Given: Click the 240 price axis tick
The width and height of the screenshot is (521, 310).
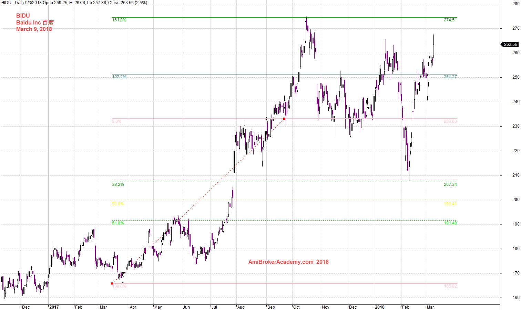Looking at the screenshot, I should pyautogui.click(x=515, y=102).
